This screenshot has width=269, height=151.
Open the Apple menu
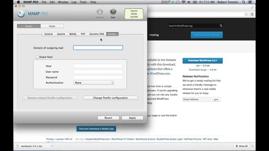click(18, 2)
